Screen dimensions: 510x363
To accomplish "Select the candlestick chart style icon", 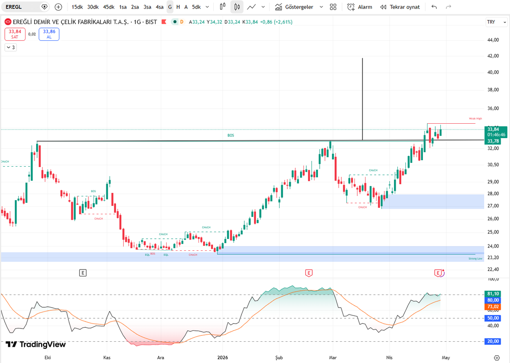I will 237,7.
